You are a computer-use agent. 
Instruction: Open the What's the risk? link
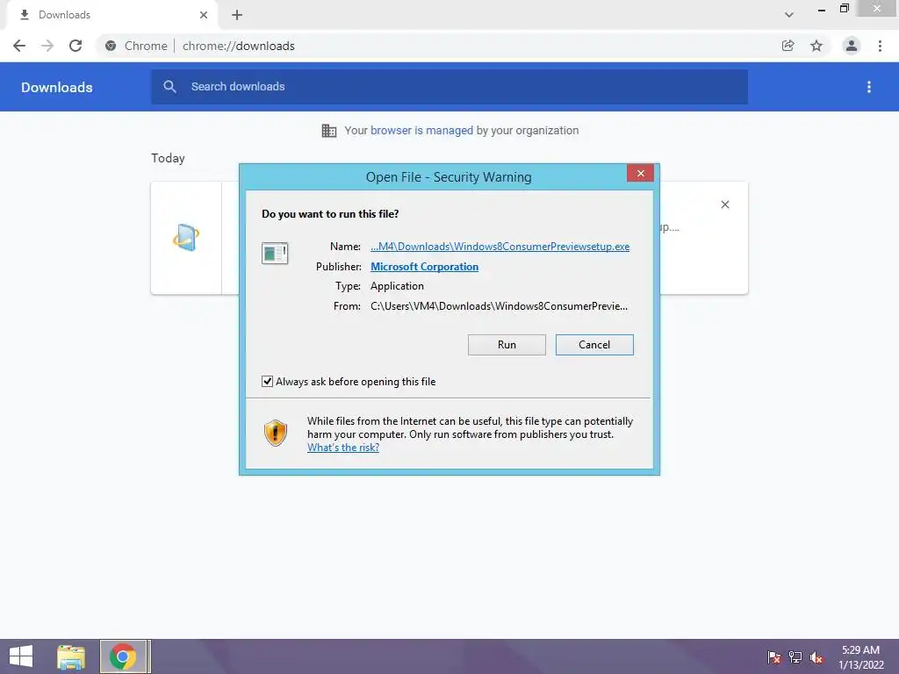[343, 448]
